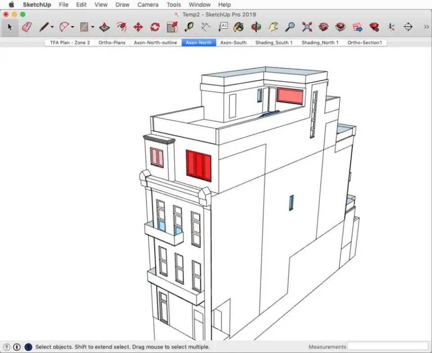This screenshot has height=353, width=432.
Task: Activate the Paint Bucket tool
Action: (x=239, y=27)
